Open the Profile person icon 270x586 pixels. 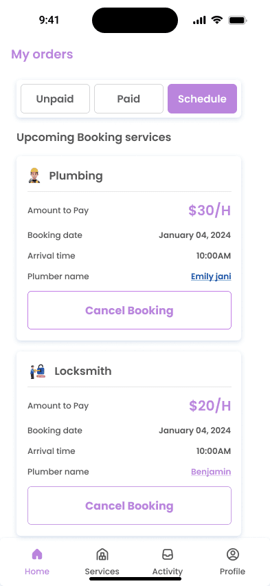233,554
